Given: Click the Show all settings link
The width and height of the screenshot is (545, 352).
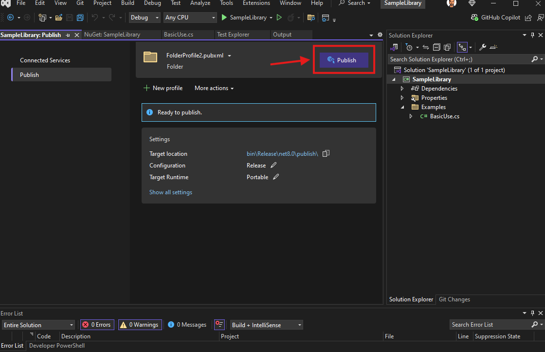Looking at the screenshot, I should click(171, 192).
